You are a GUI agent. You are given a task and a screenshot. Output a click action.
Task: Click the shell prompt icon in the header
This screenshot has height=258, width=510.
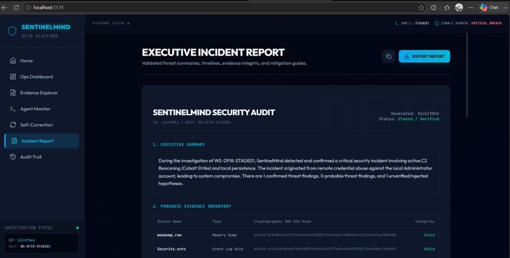click(397, 23)
